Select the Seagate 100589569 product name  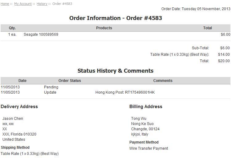pyautogui.click(x=41, y=34)
